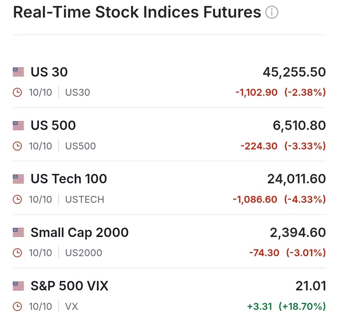Click the clock icon in US2000 row
This screenshot has height=318, width=339.
click(x=17, y=253)
